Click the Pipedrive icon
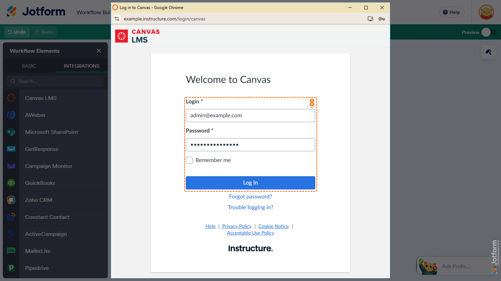The height and width of the screenshot is (281, 501). tap(11, 268)
